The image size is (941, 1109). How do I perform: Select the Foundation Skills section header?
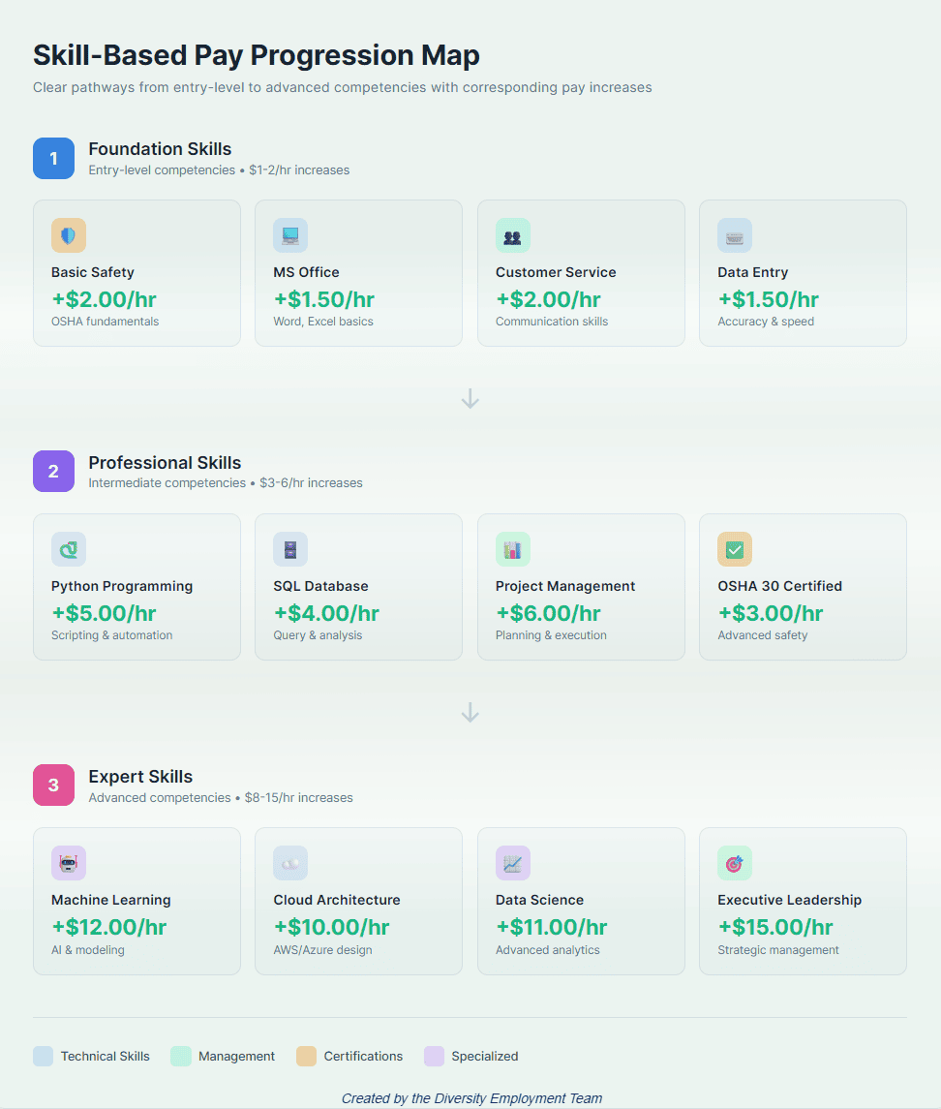pyautogui.click(x=160, y=149)
